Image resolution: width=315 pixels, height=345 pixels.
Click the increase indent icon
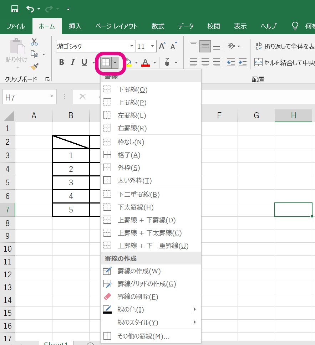[243, 63]
